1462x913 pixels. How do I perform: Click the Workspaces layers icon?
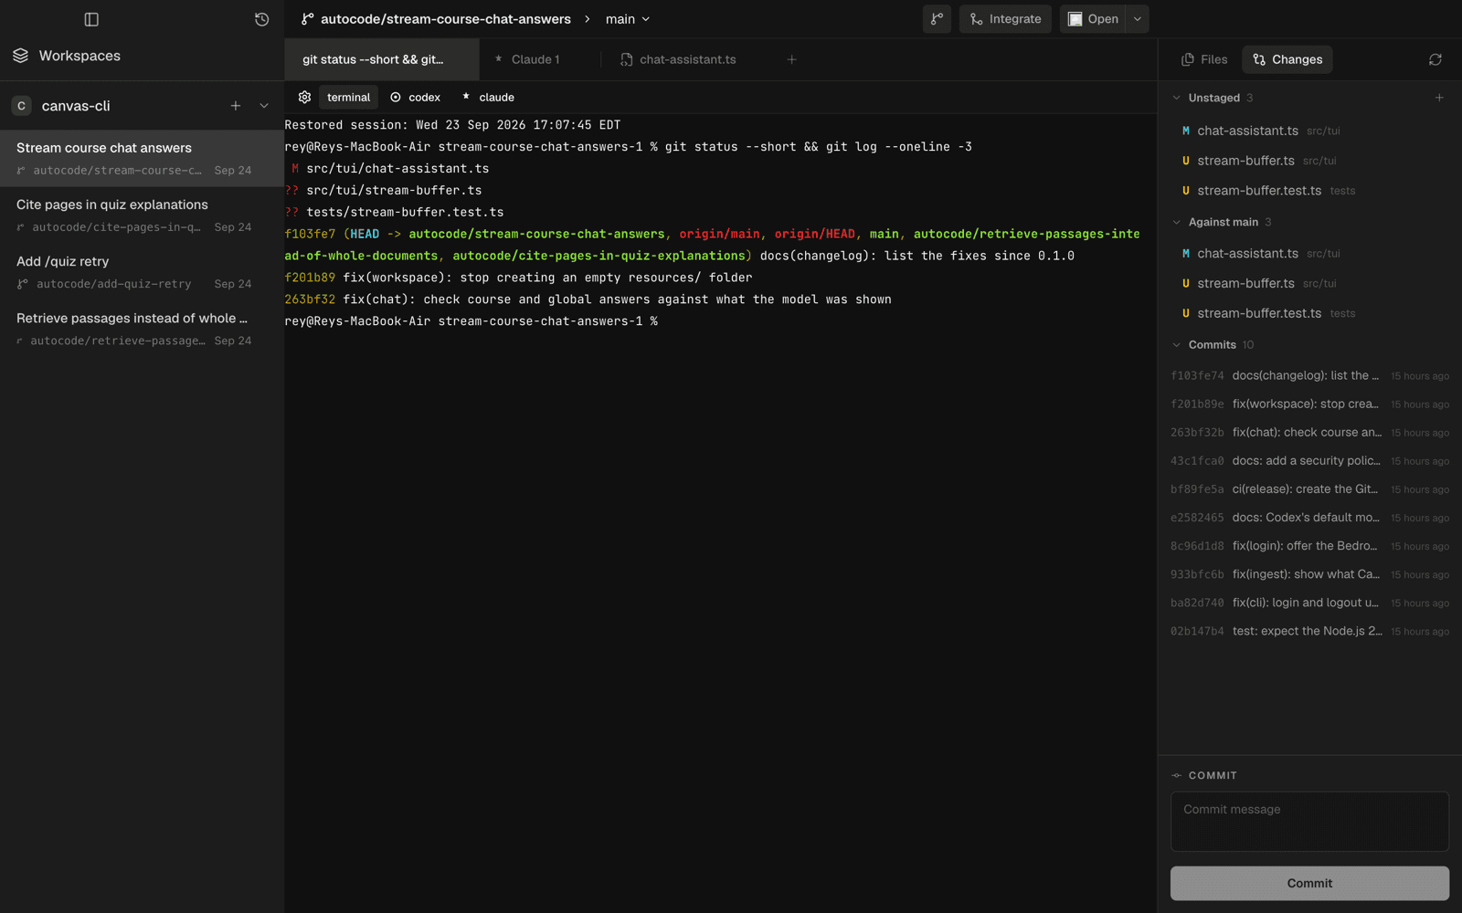20,56
